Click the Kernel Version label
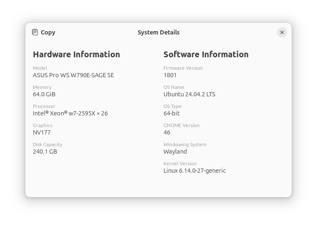The height and width of the screenshot is (225, 317). point(180,164)
